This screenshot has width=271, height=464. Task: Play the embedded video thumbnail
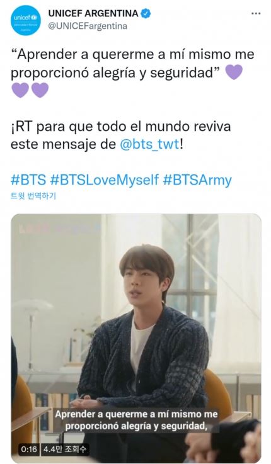tap(136, 338)
